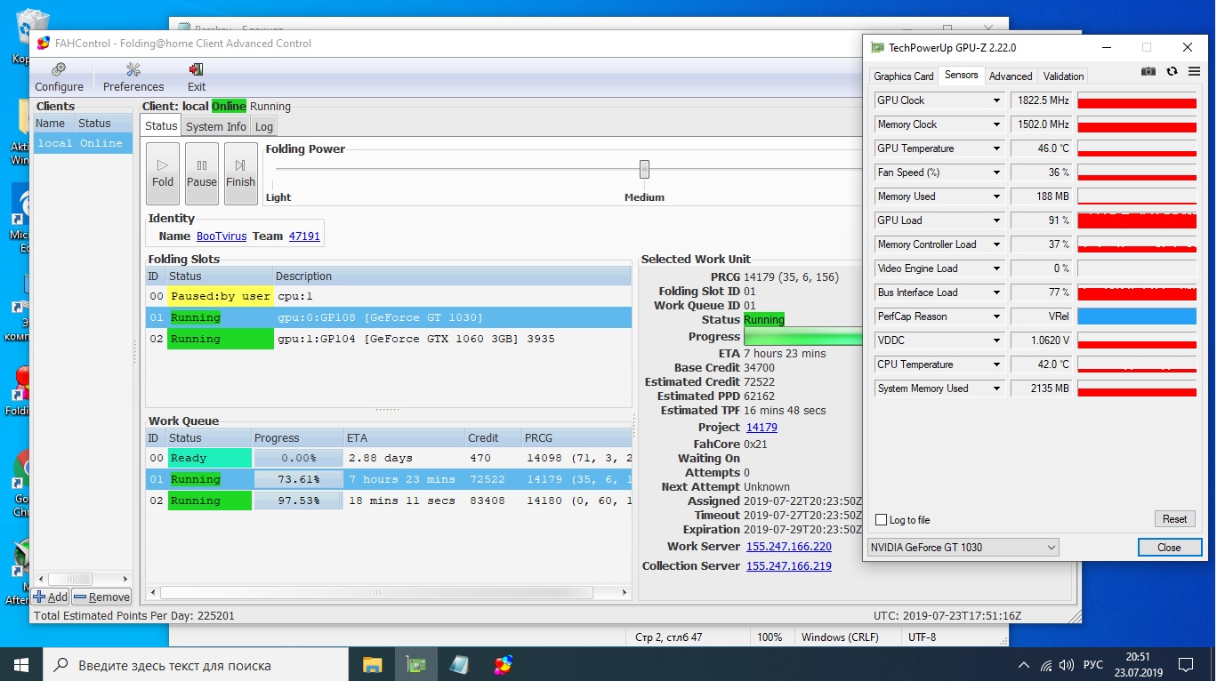The height and width of the screenshot is (681, 1217).
Task: Open the Memory Used sensor dropdown
Action: 996,196
